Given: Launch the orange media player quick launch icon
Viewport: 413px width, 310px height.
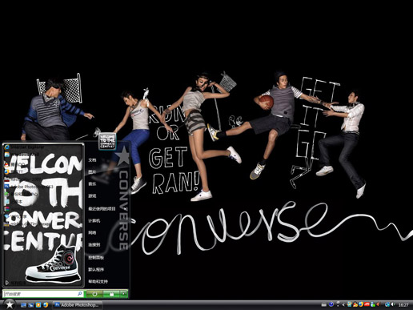Looking at the screenshot, I should pyautogui.click(x=38, y=304).
